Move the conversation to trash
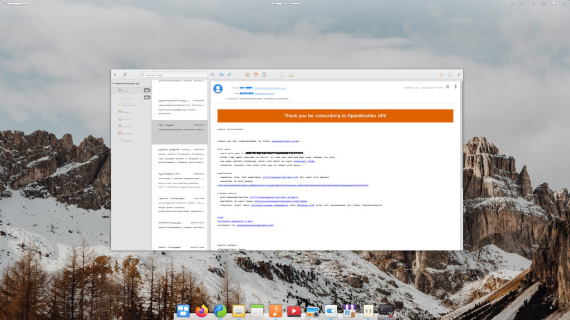 264,75
